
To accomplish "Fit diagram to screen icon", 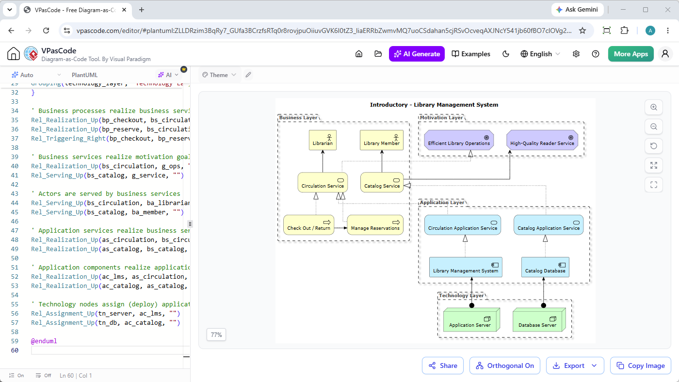I will [654, 165].
